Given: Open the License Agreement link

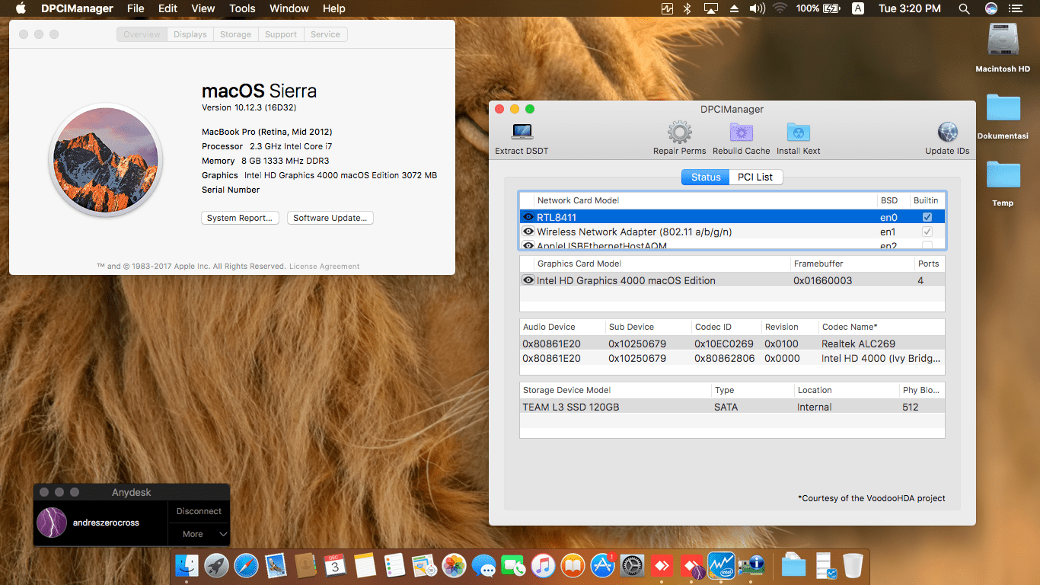Looking at the screenshot, I should (x=324, y=266).
